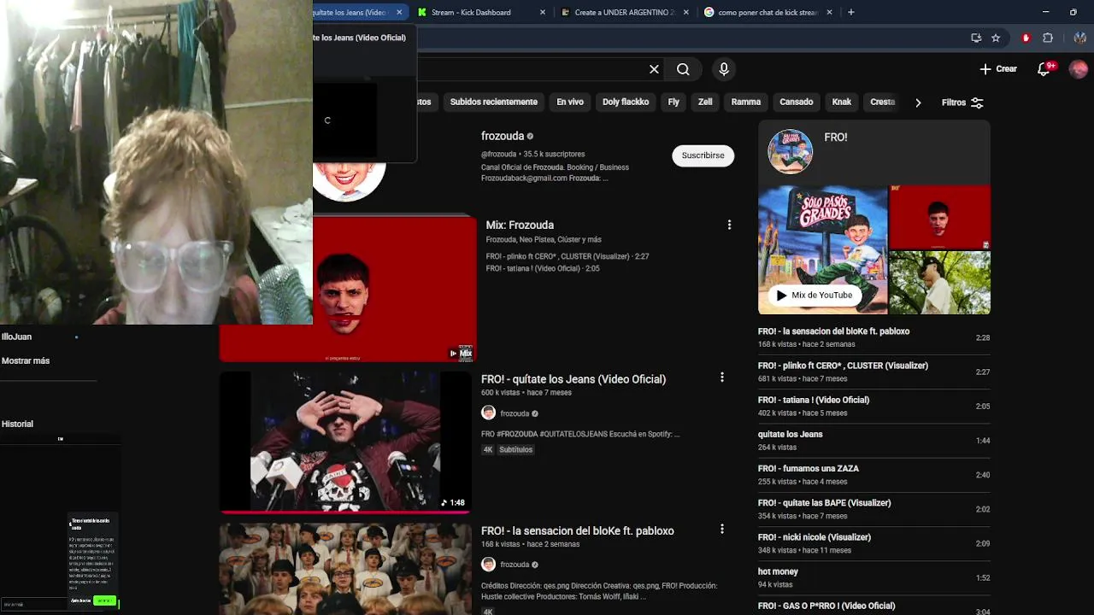Switch to Stream - Kick Dashboard tab
This screenshot has width=1094, height=615.
(x=481, y=12)
